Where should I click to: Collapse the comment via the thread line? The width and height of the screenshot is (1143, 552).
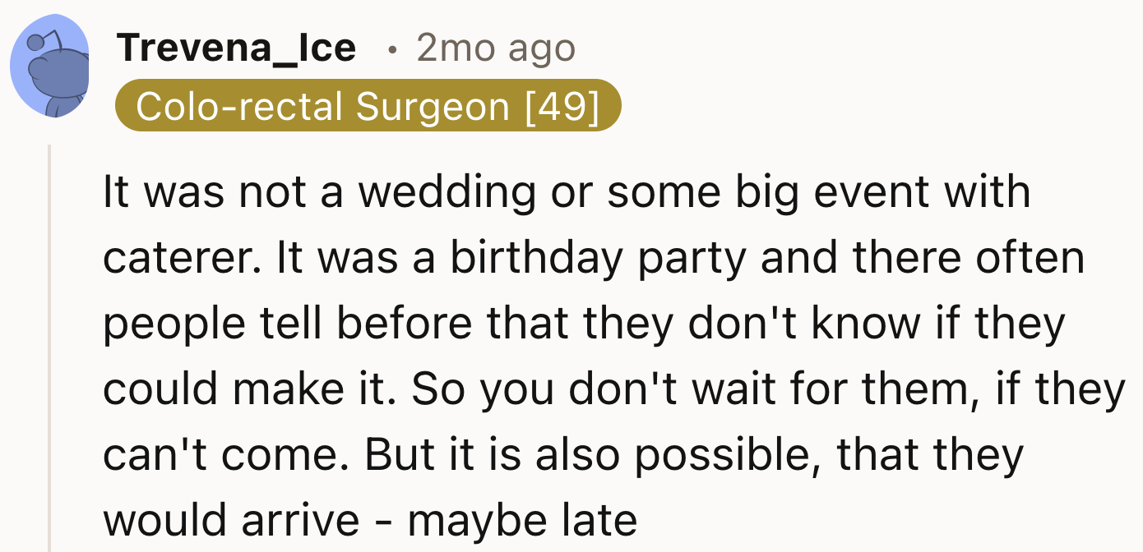click(x=50, y=345)
